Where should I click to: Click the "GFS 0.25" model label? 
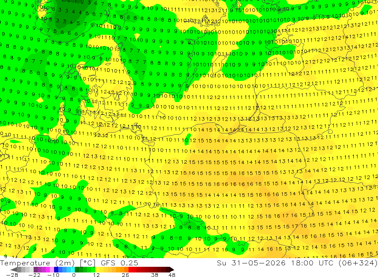pyautogui.click(x=119, y=263)
